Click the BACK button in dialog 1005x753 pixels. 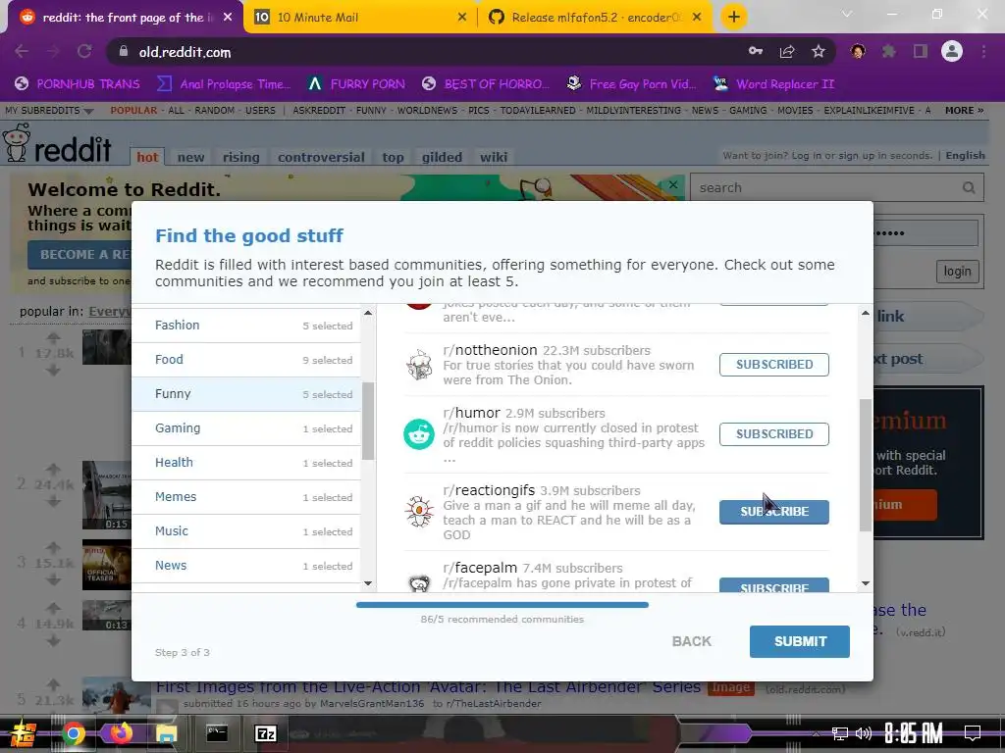[x=692, y=641]
